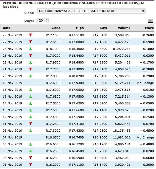Click the green up arrow for 05 Nov 2019
The image size is (156, 169).
30,151
